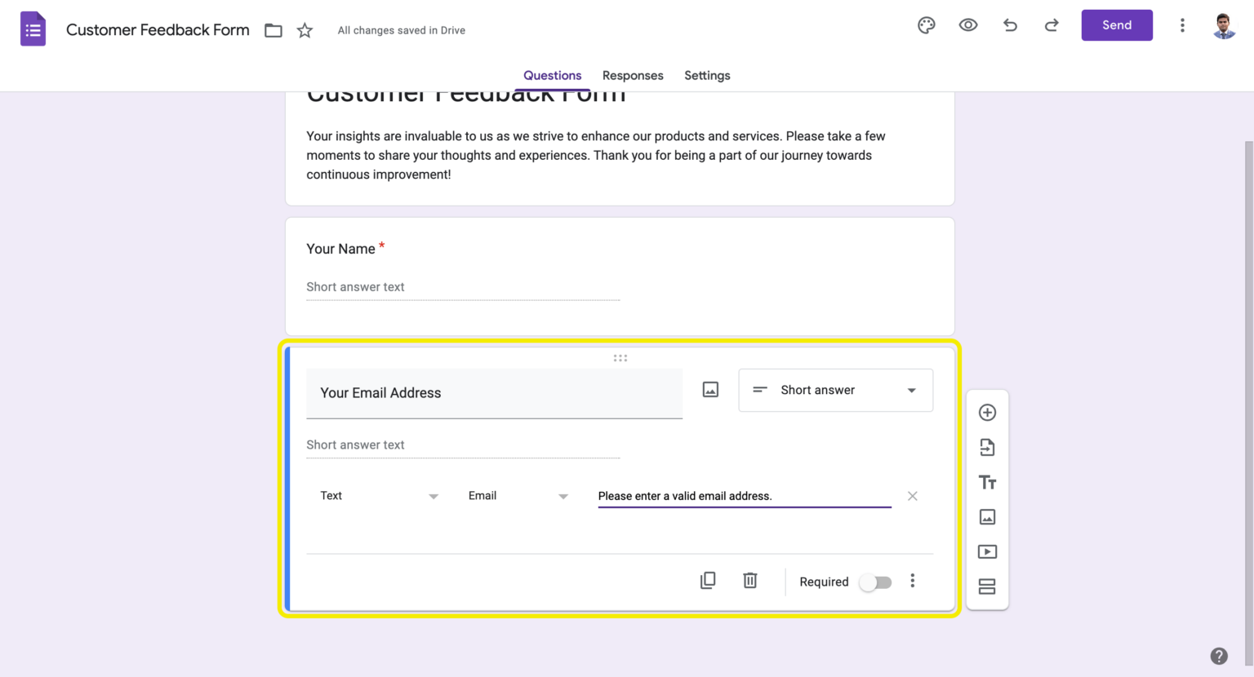Viewport: 1254px width, 677px height.
Task: Star the Customer Feedback Form
Action: coord(305,29)
